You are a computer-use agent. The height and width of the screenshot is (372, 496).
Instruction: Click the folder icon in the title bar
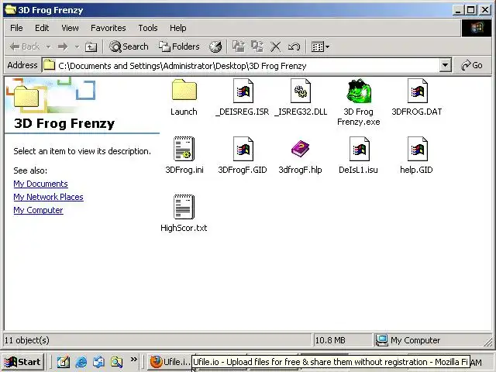10,10
